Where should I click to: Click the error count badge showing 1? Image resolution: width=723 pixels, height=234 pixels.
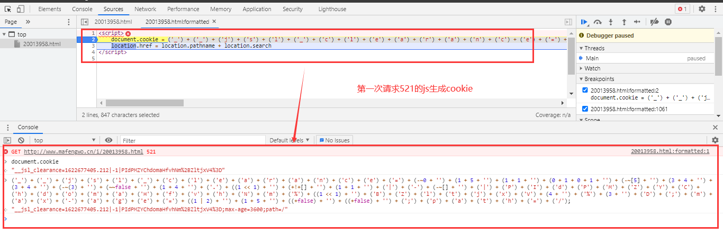[682, 8]
